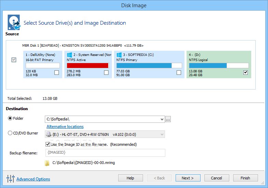Click the Disk Image header icon
The width and height of the screenshot is (268, 188).
coord(14,22)
